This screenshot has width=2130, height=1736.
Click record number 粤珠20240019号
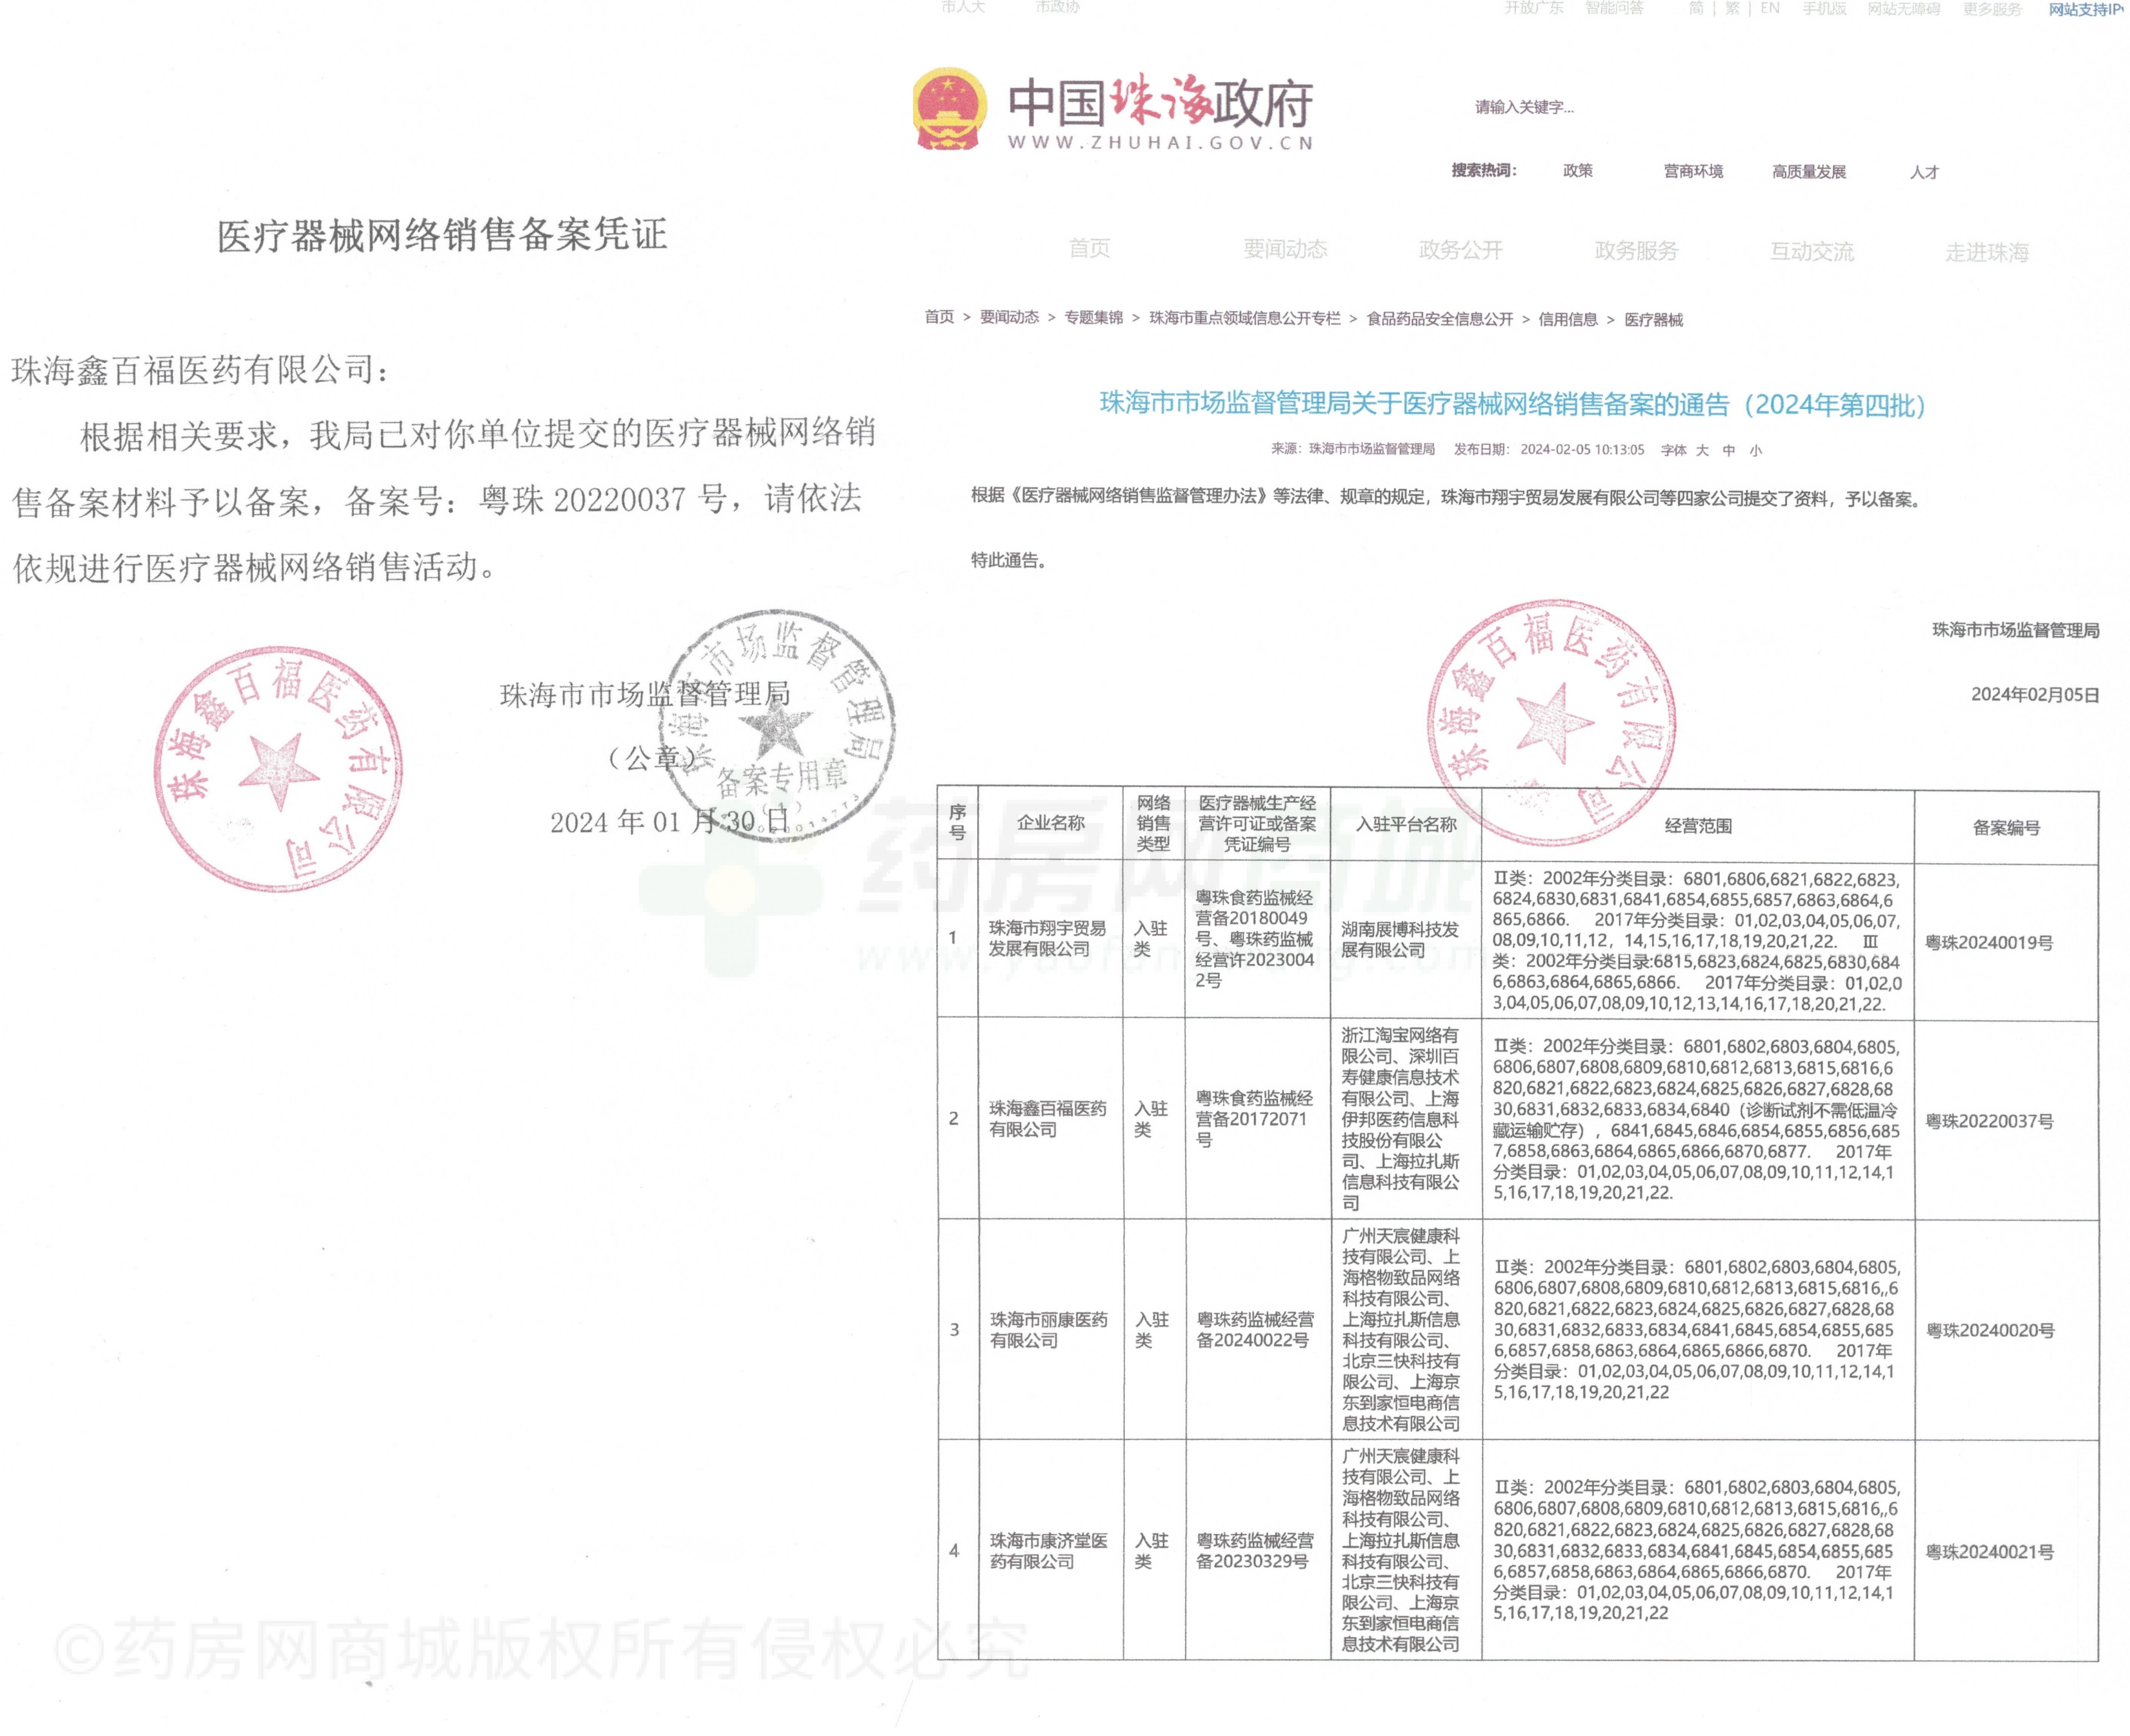coord(1989,943)
